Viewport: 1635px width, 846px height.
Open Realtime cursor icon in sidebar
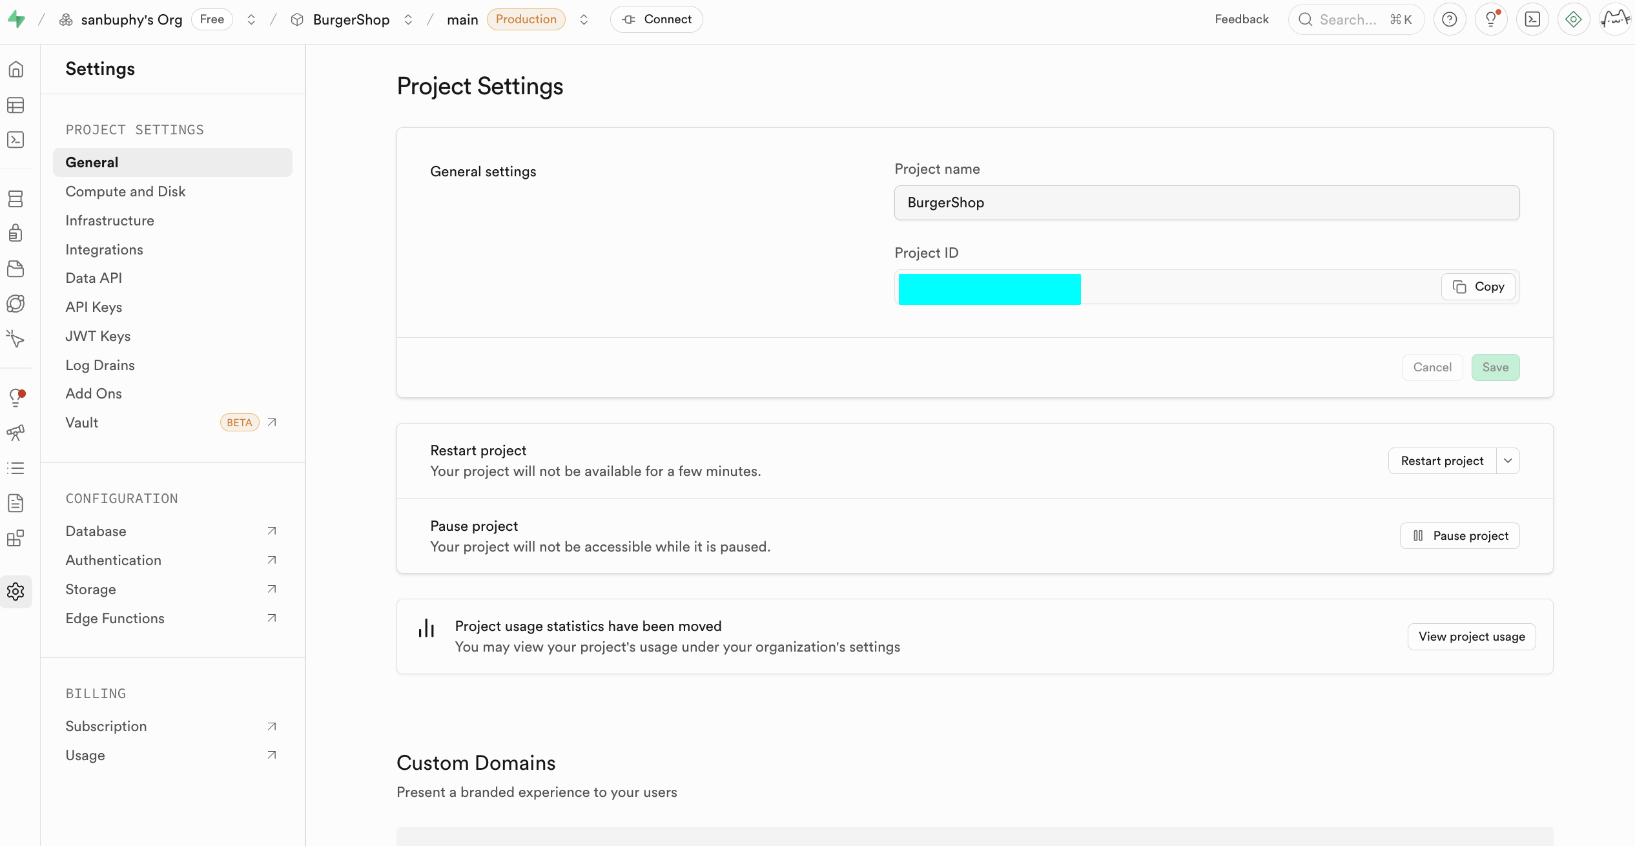coord(15,339)
